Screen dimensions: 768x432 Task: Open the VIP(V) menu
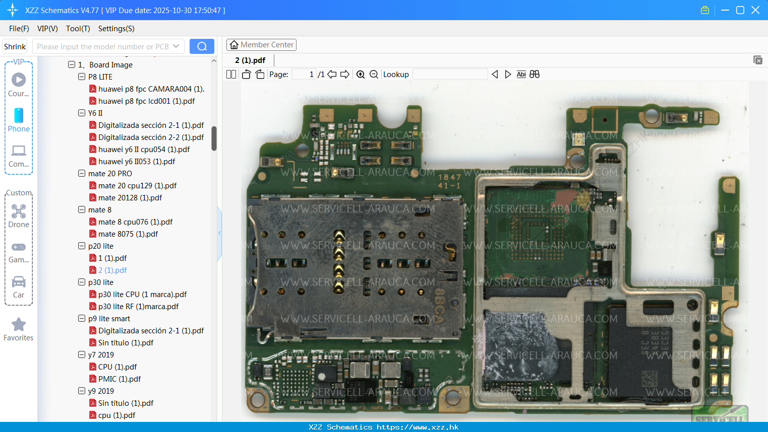pos(47,29)
